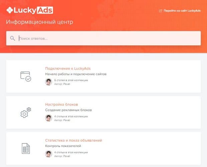Screen dimensions: 207x167
Task: Click the browser checkmark icon for Подключение
Action: 26,76
